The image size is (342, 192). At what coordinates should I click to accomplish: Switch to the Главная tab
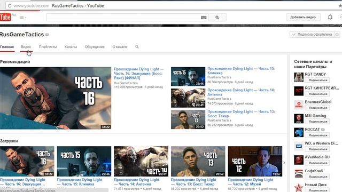point(7,47)
